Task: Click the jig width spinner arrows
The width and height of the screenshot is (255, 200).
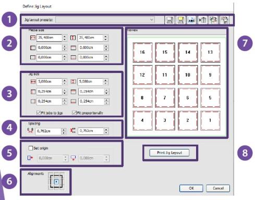Action: coord(65,82)
